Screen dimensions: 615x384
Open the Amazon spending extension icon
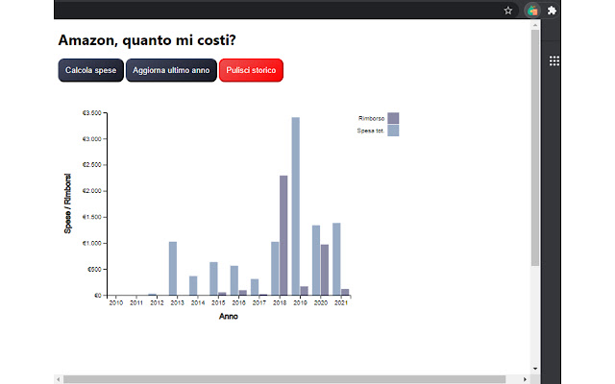531,11
